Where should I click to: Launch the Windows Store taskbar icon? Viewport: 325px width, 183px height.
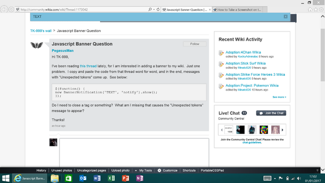click(x=69, y=178)
